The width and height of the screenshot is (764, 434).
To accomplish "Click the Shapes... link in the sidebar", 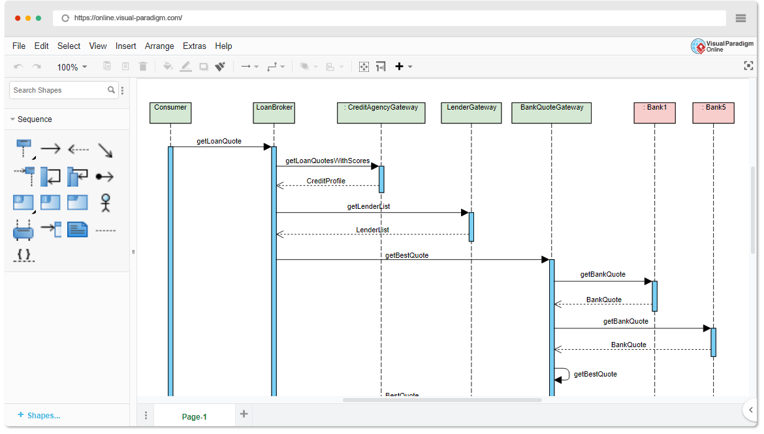I will pyautogui.click(x=39, y=415).
